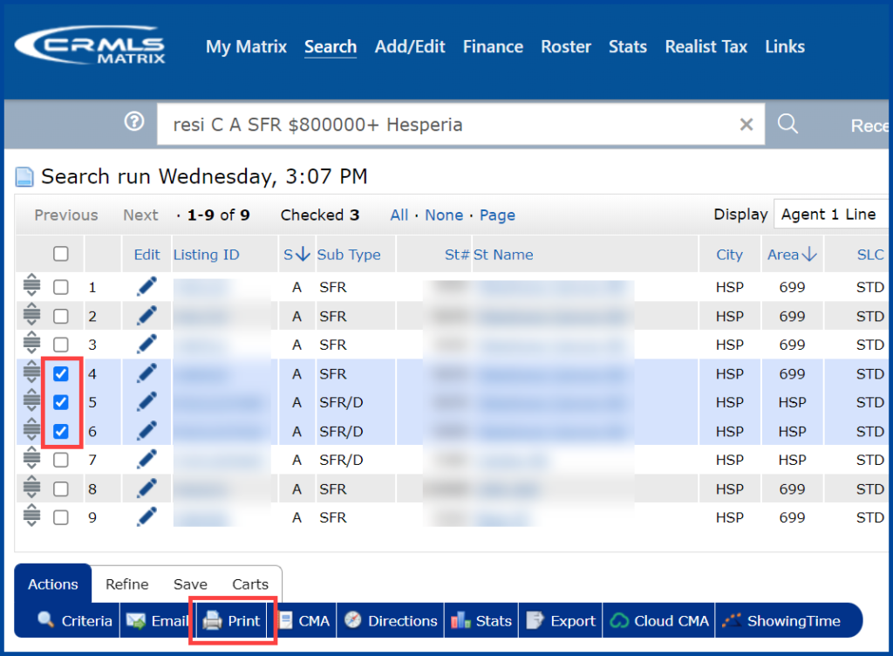Click the search magnifier icon

[787, 124]
